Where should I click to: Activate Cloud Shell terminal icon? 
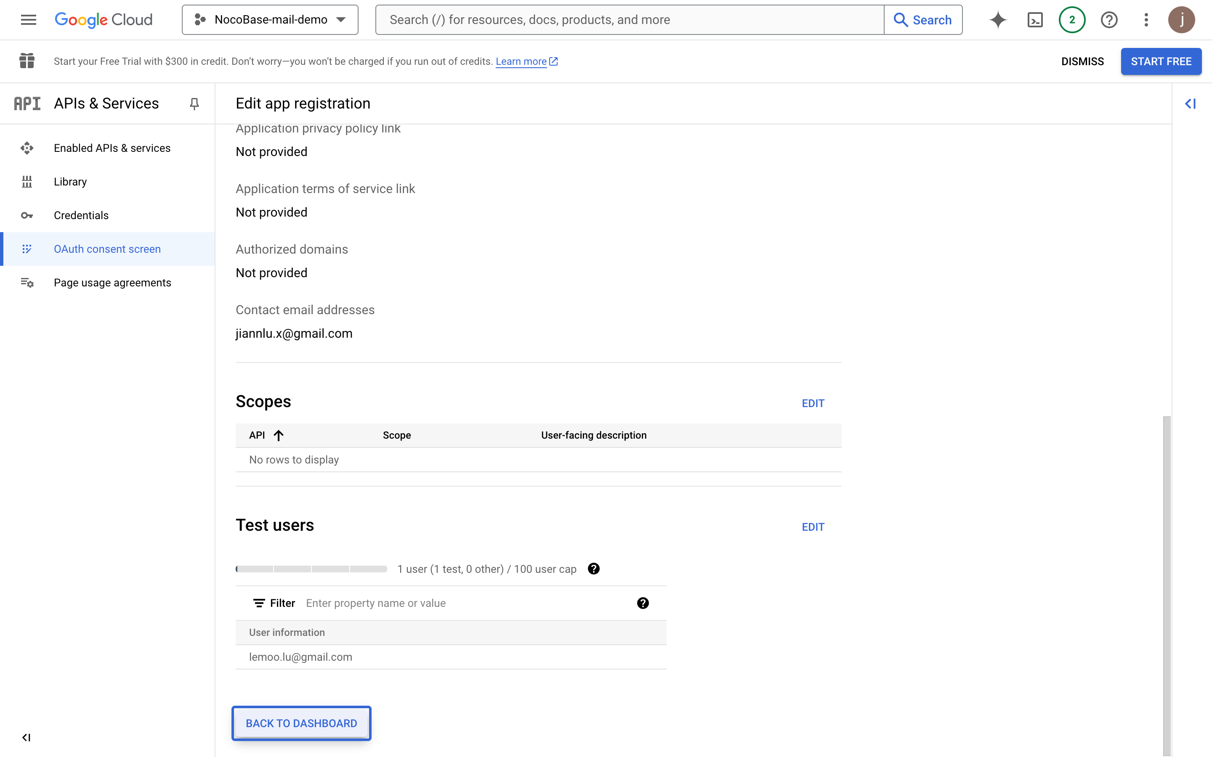click(1035, 19)
